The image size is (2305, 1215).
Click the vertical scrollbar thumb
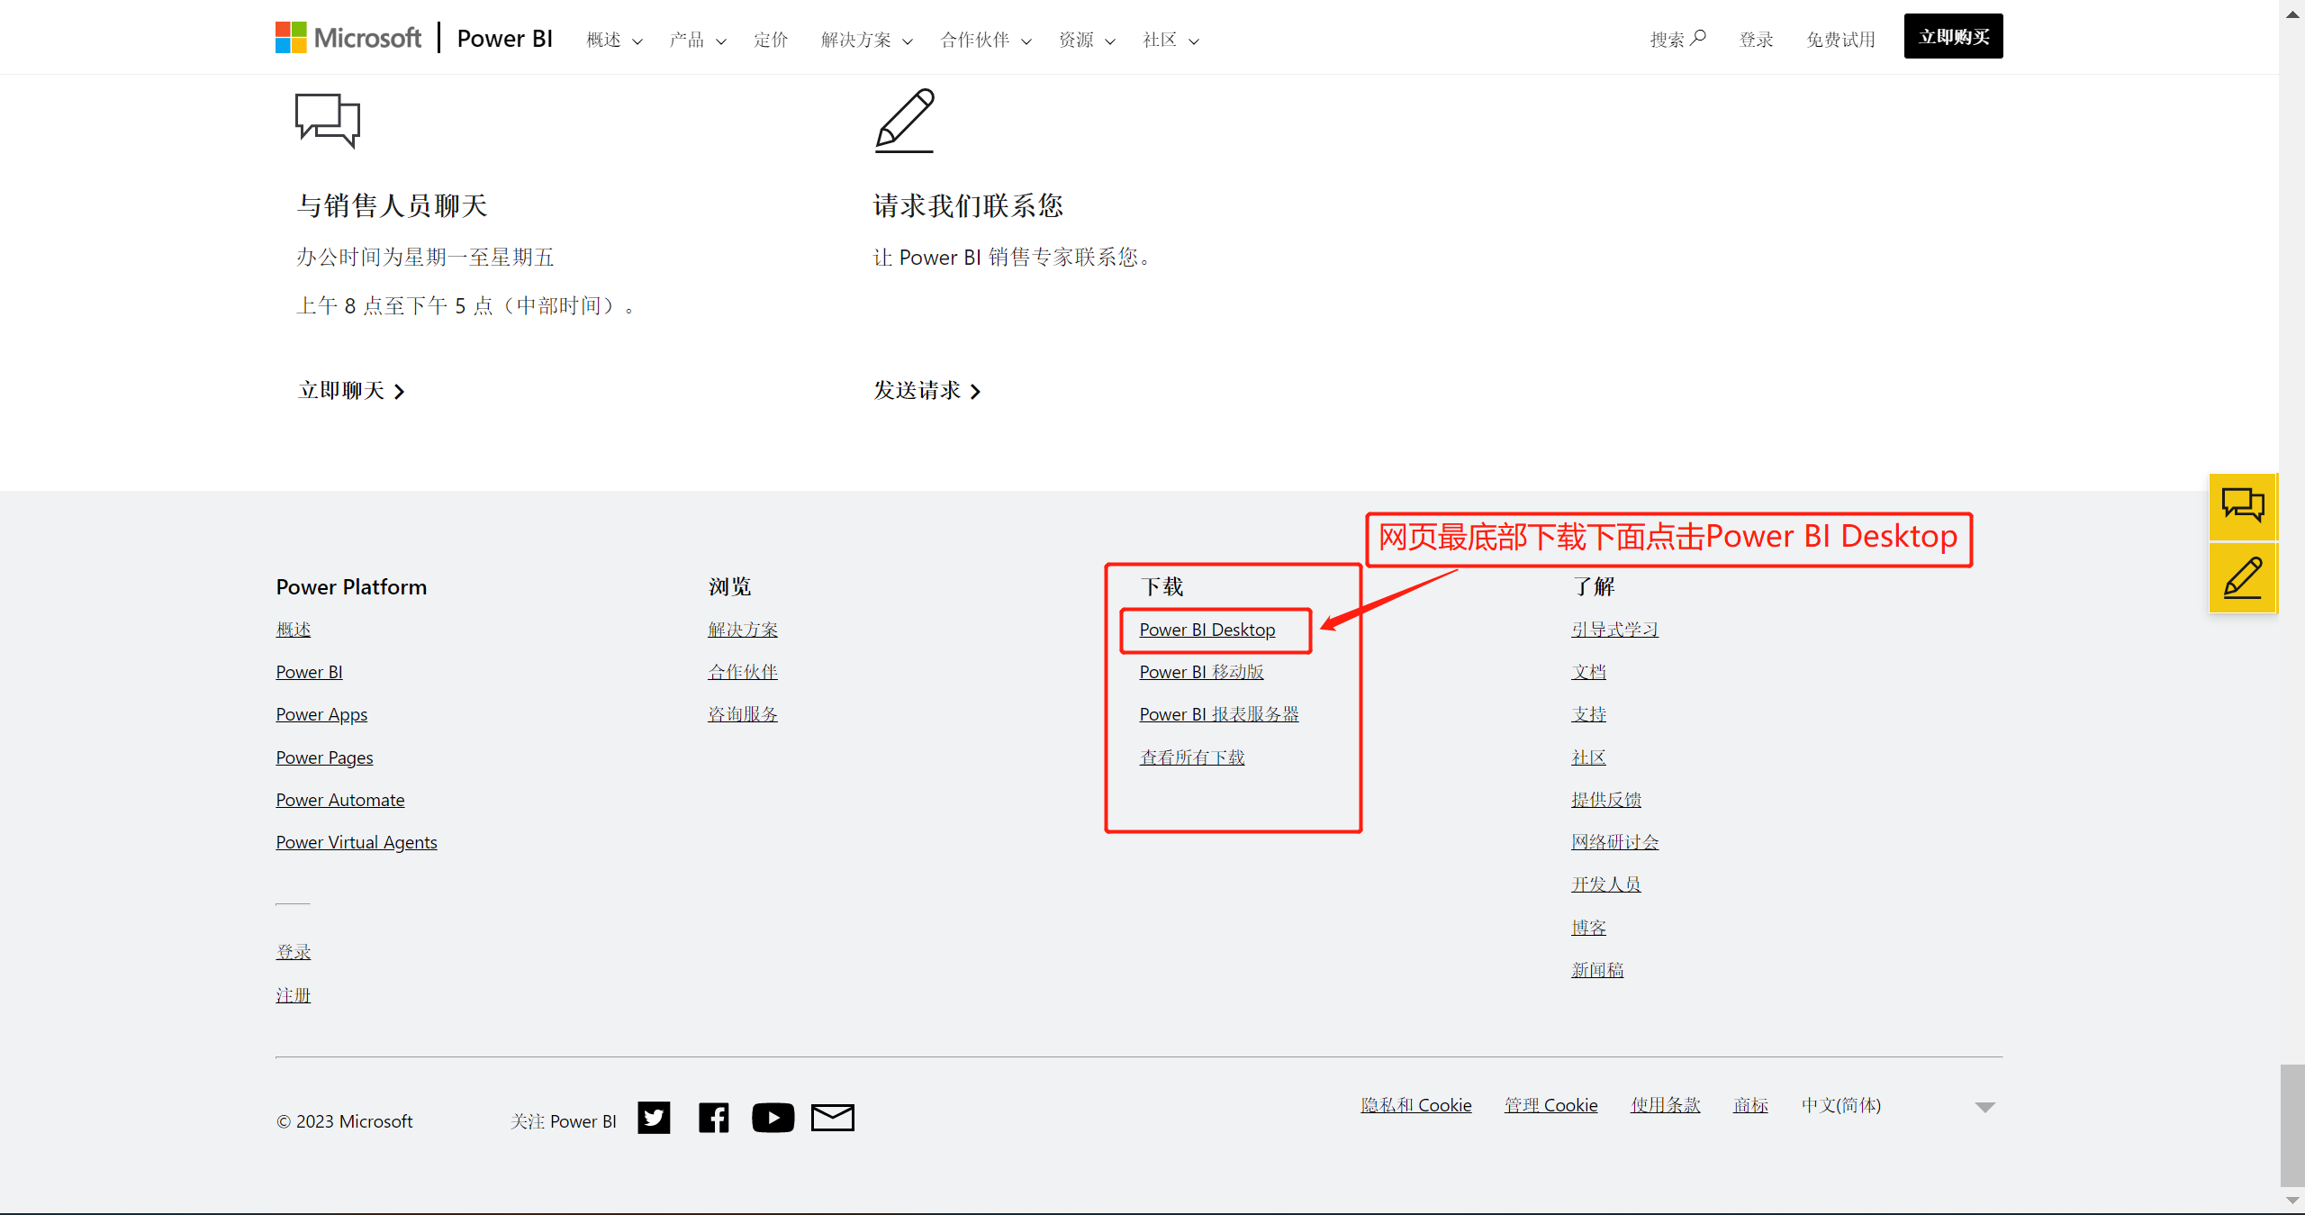[x=2291, y=1125]
